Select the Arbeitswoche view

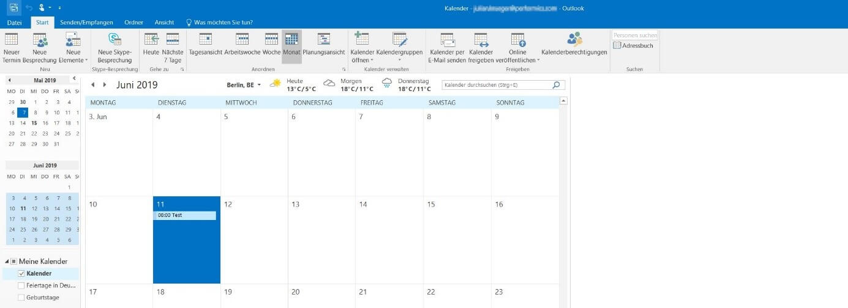pyautogui.click(x=242, y=40)
